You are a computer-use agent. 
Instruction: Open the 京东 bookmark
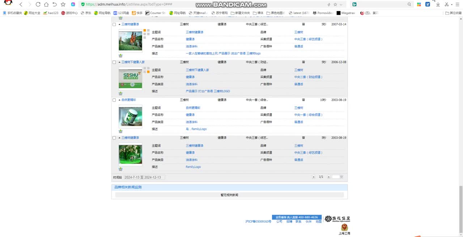pos(86,13)
